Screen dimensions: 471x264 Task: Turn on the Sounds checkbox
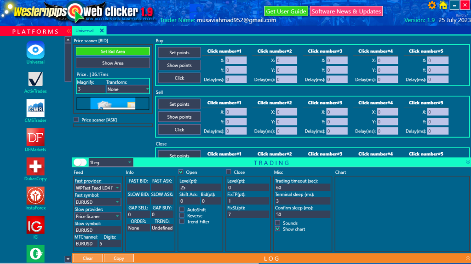[x=277, y=223]
